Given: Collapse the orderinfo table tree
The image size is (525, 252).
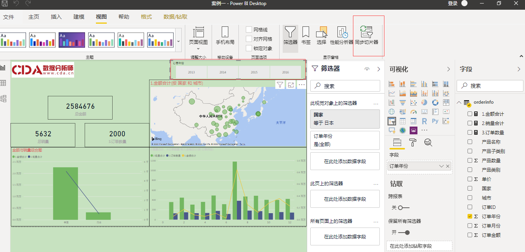Looking at the screenshot, I should pos(459,103).
